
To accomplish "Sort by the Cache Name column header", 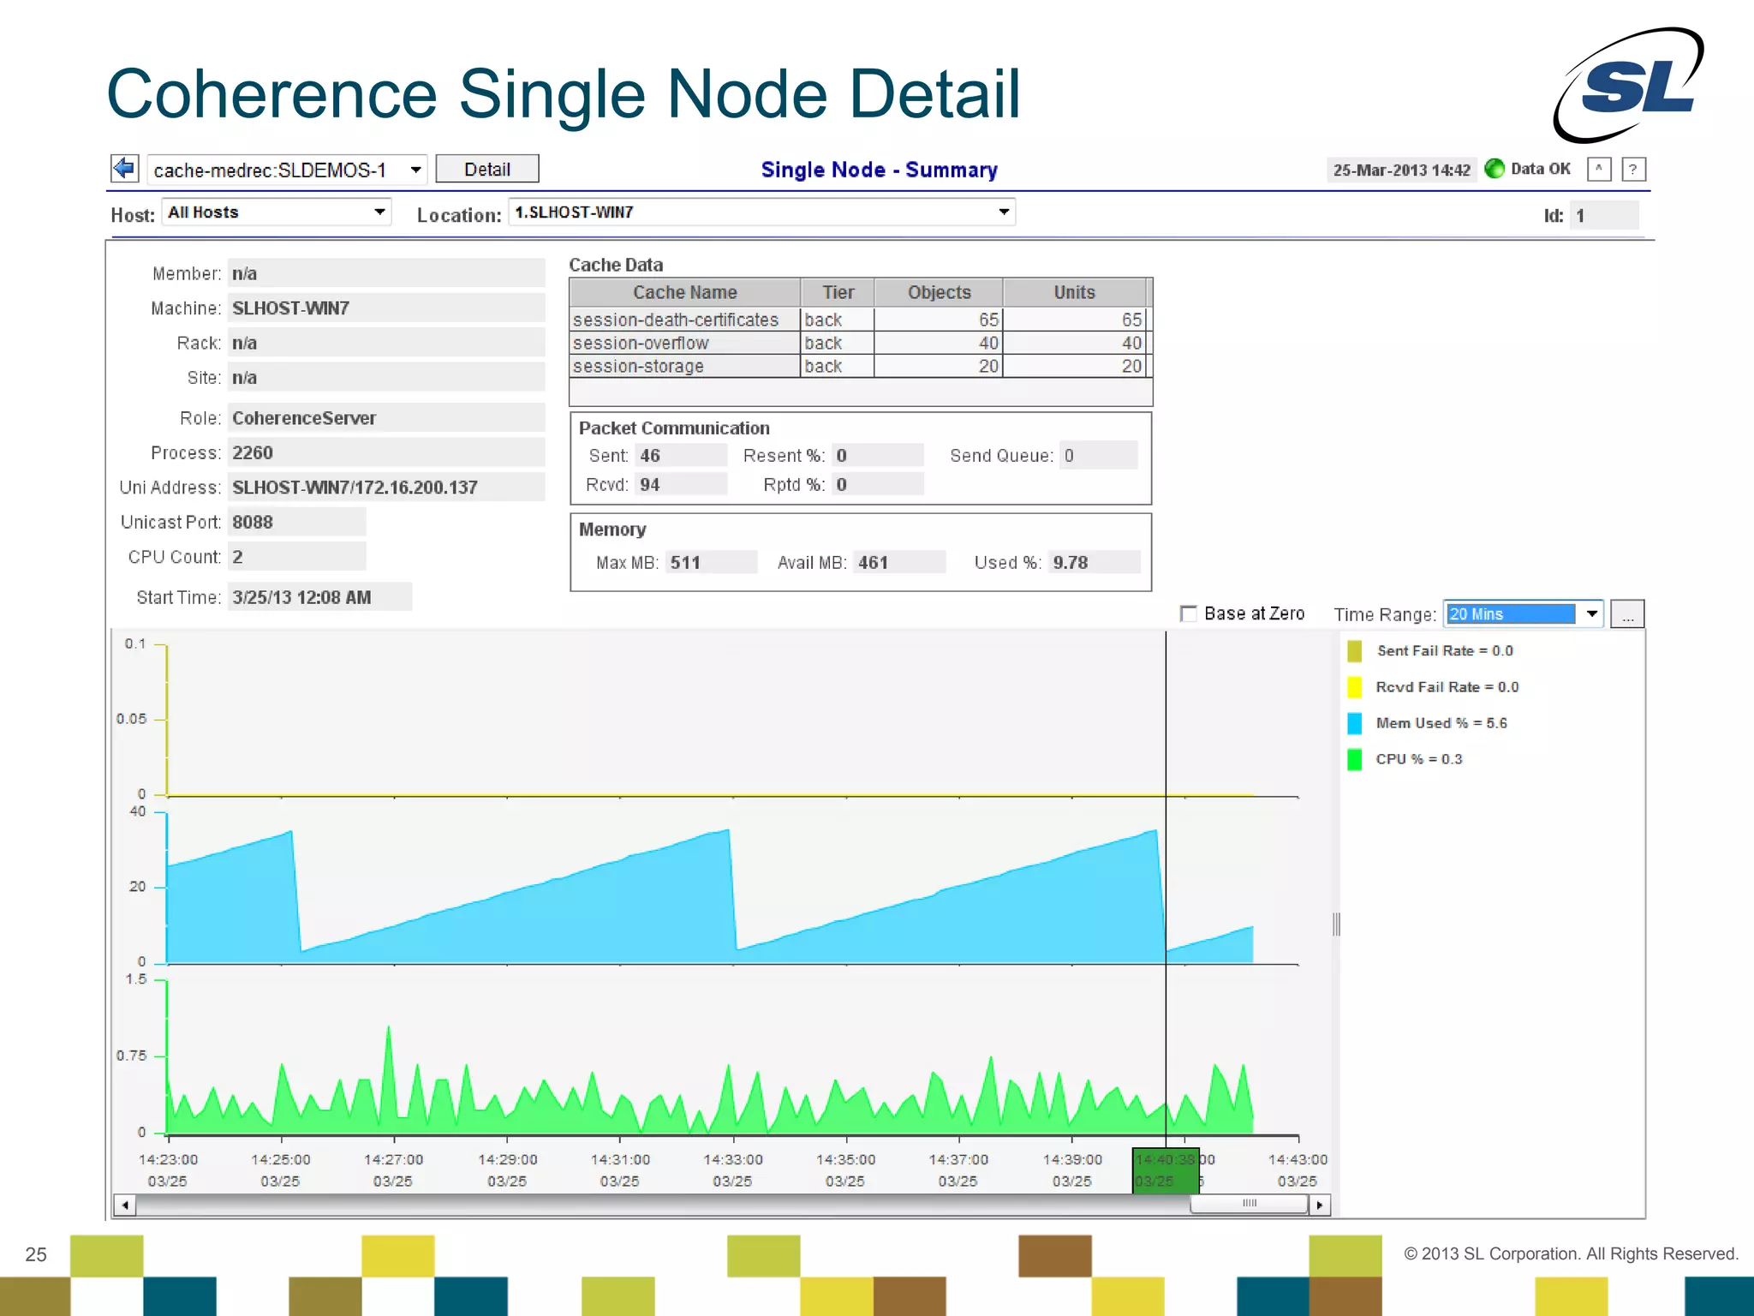I will click(x=684, y=292).
